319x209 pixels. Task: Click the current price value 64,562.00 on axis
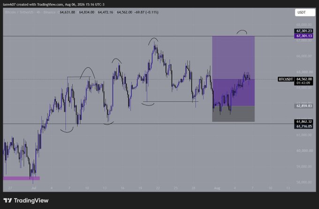[x=304, y=79]
